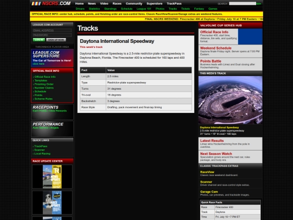Open the RaceView classic extra
Screen dimensions: 293x220
[x=230, y=173]
